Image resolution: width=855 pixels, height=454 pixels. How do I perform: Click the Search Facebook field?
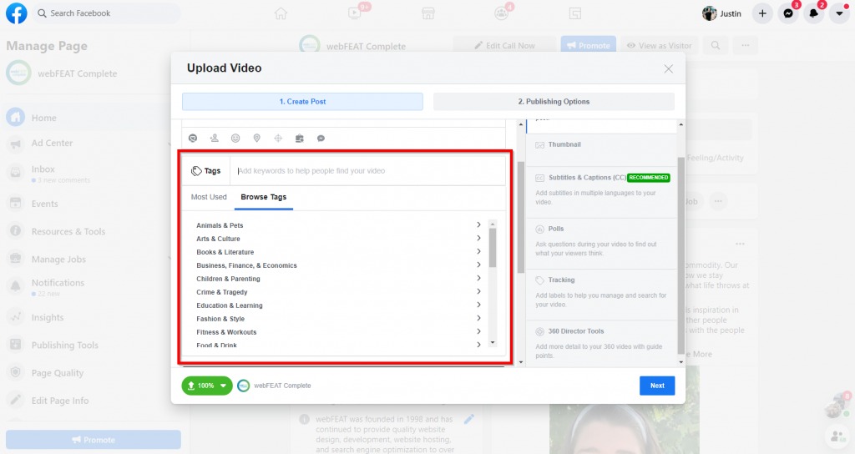[x=107, y=13]
